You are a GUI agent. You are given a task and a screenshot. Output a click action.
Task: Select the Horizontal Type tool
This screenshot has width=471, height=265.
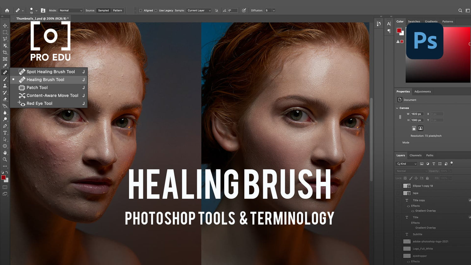pyautogui.click(x=5, y=133)
